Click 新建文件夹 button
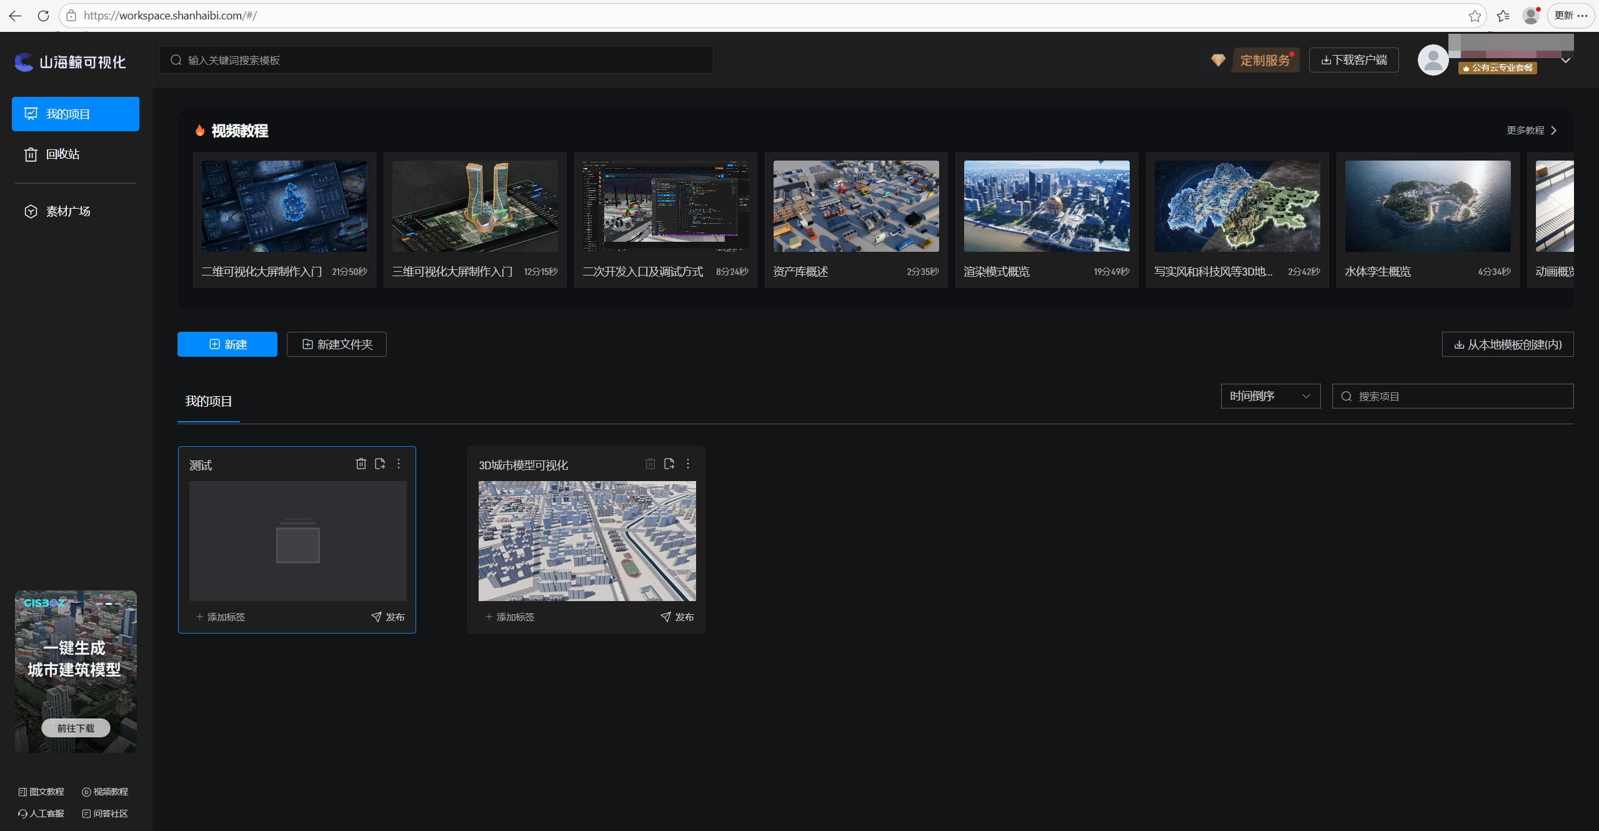Screen dimensions: 1599x831 pos(337,344)
